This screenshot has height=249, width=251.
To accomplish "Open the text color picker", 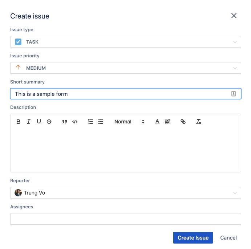I will click(157, 122).
